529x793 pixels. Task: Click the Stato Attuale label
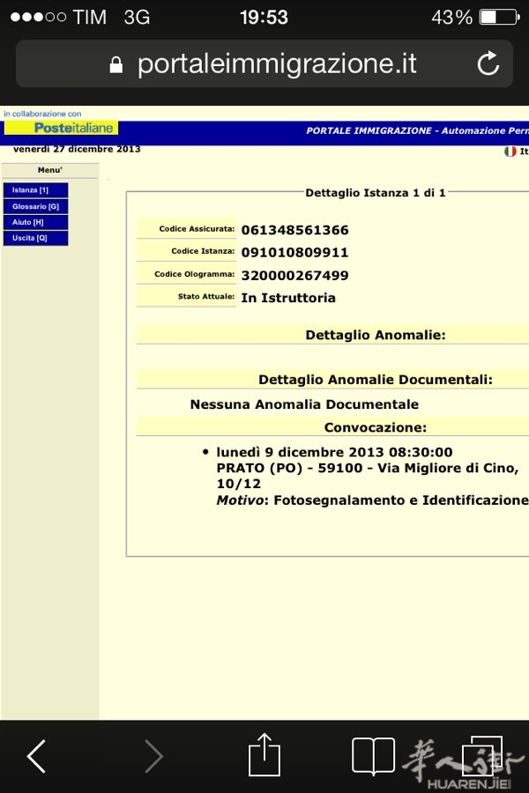tap(206, 296)
